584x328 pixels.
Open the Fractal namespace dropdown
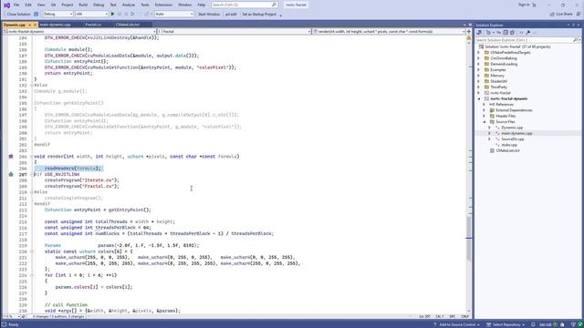tap(235, 32)
